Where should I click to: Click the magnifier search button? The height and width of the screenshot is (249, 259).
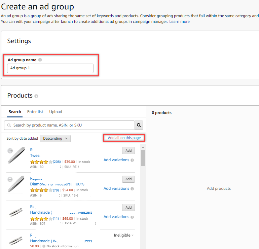click(139, 125)
